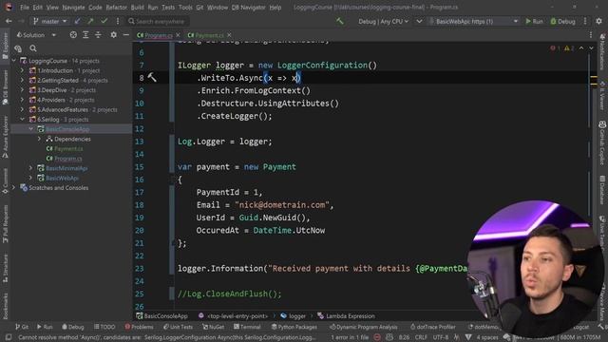Select the BasicConsoleApp project

(67, 129)
